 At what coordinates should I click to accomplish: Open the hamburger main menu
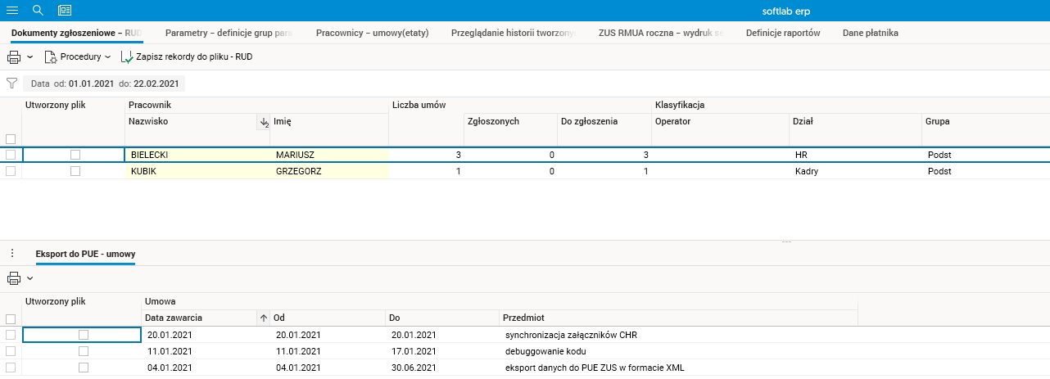11,10
